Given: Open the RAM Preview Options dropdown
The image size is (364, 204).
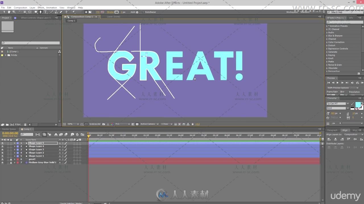Looking at the screenshot, I should click(343, 88).
